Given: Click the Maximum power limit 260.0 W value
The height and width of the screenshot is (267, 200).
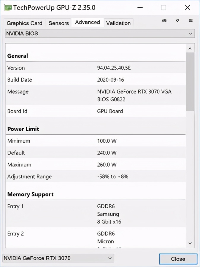Looking at the screenshot, I should tap(106, 164).
